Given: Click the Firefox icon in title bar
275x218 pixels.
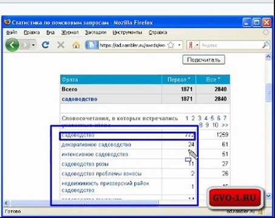Looking at the screenshot, I should tap(7, 22).
